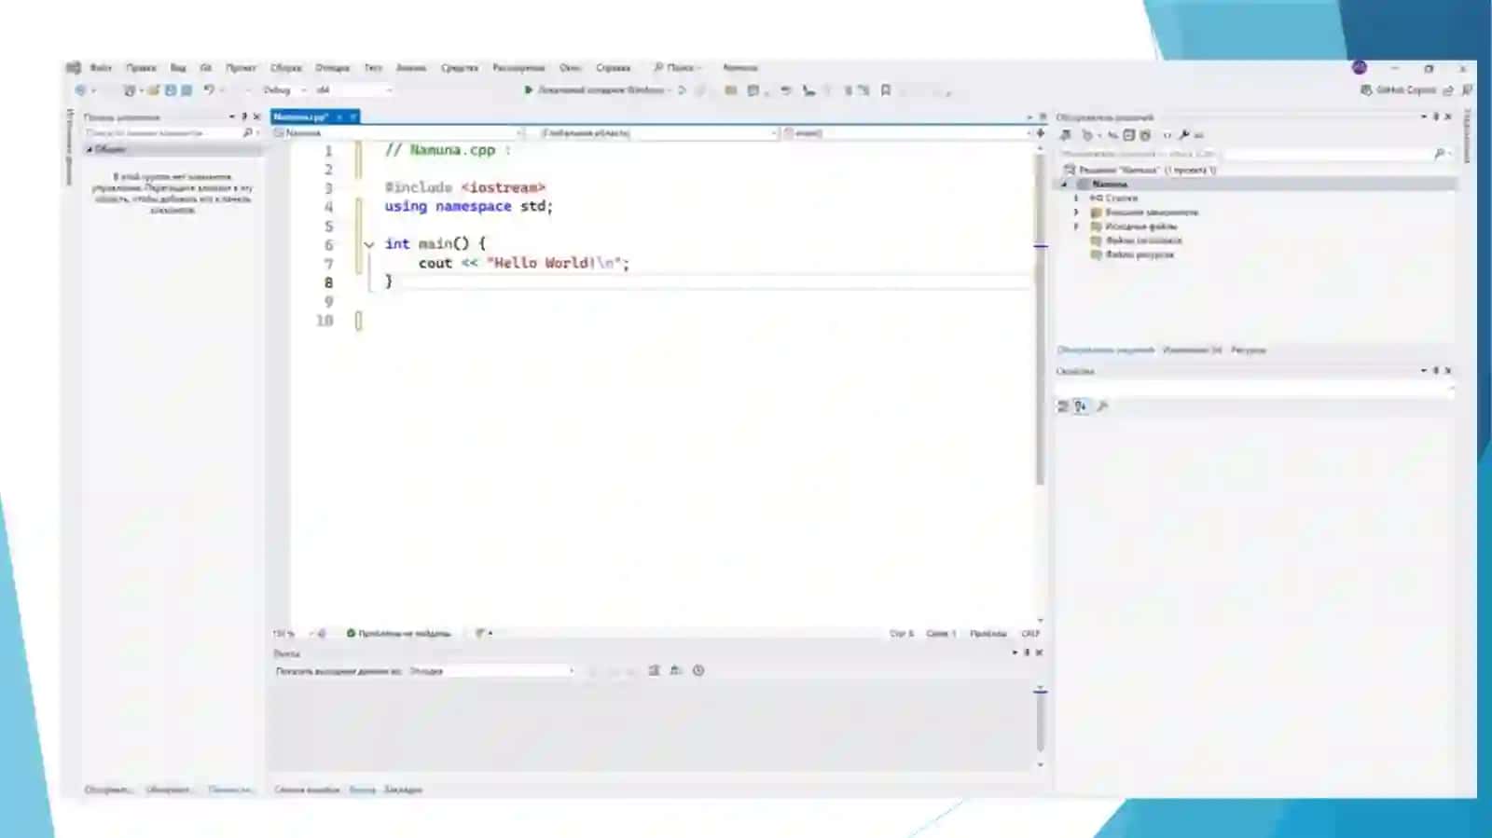Open the Namuna project scope dropdown

(x=398, y=133)
